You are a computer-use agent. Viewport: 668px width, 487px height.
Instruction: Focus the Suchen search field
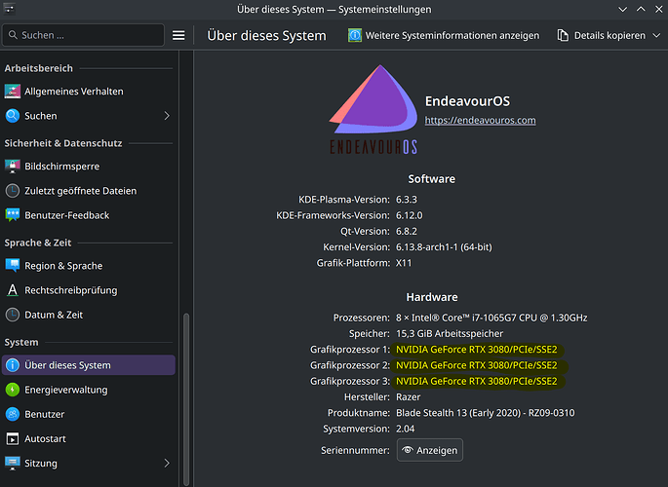[84, 35]
